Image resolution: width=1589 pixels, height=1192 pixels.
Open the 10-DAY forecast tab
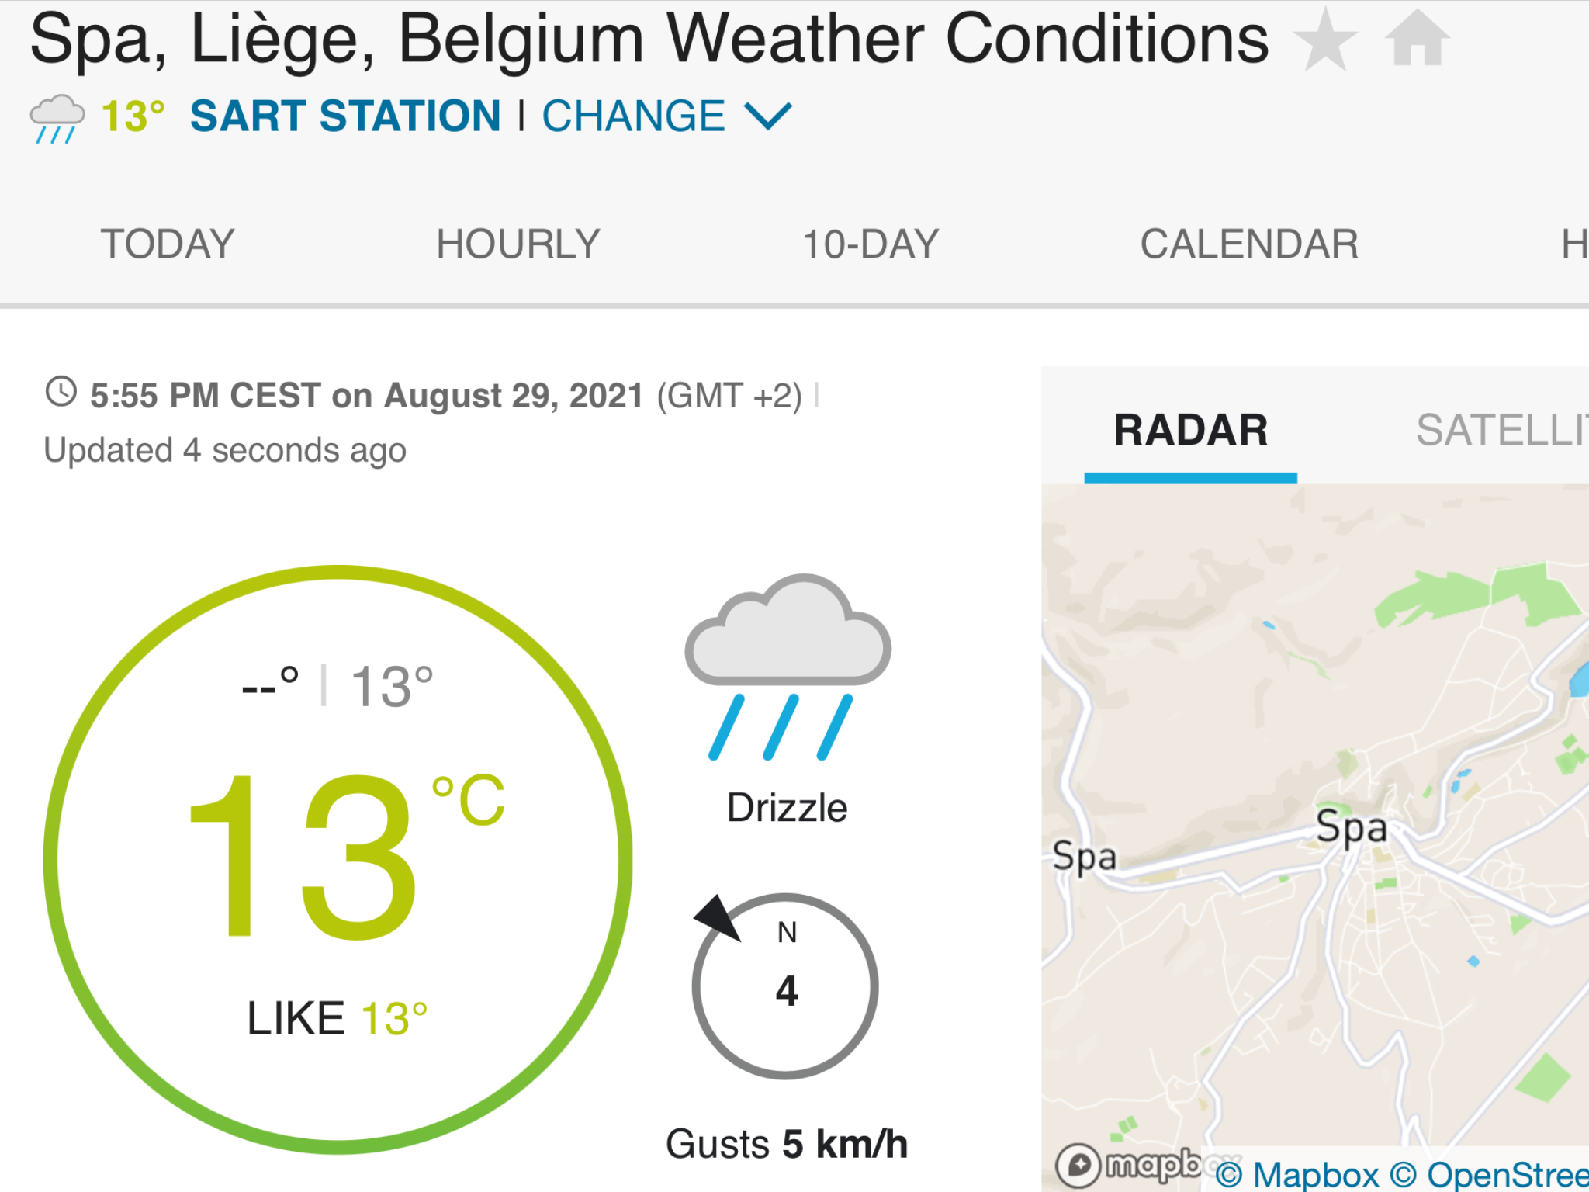(871, 244)
